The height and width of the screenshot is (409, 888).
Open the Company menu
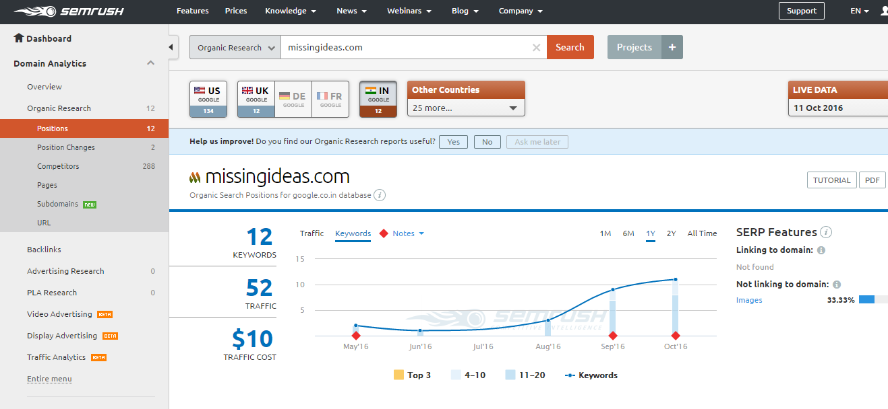[521, 11]
